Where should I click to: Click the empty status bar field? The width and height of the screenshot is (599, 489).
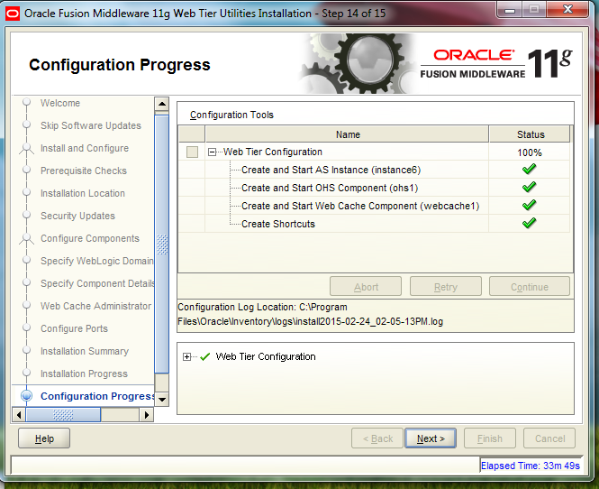(245, 465)
